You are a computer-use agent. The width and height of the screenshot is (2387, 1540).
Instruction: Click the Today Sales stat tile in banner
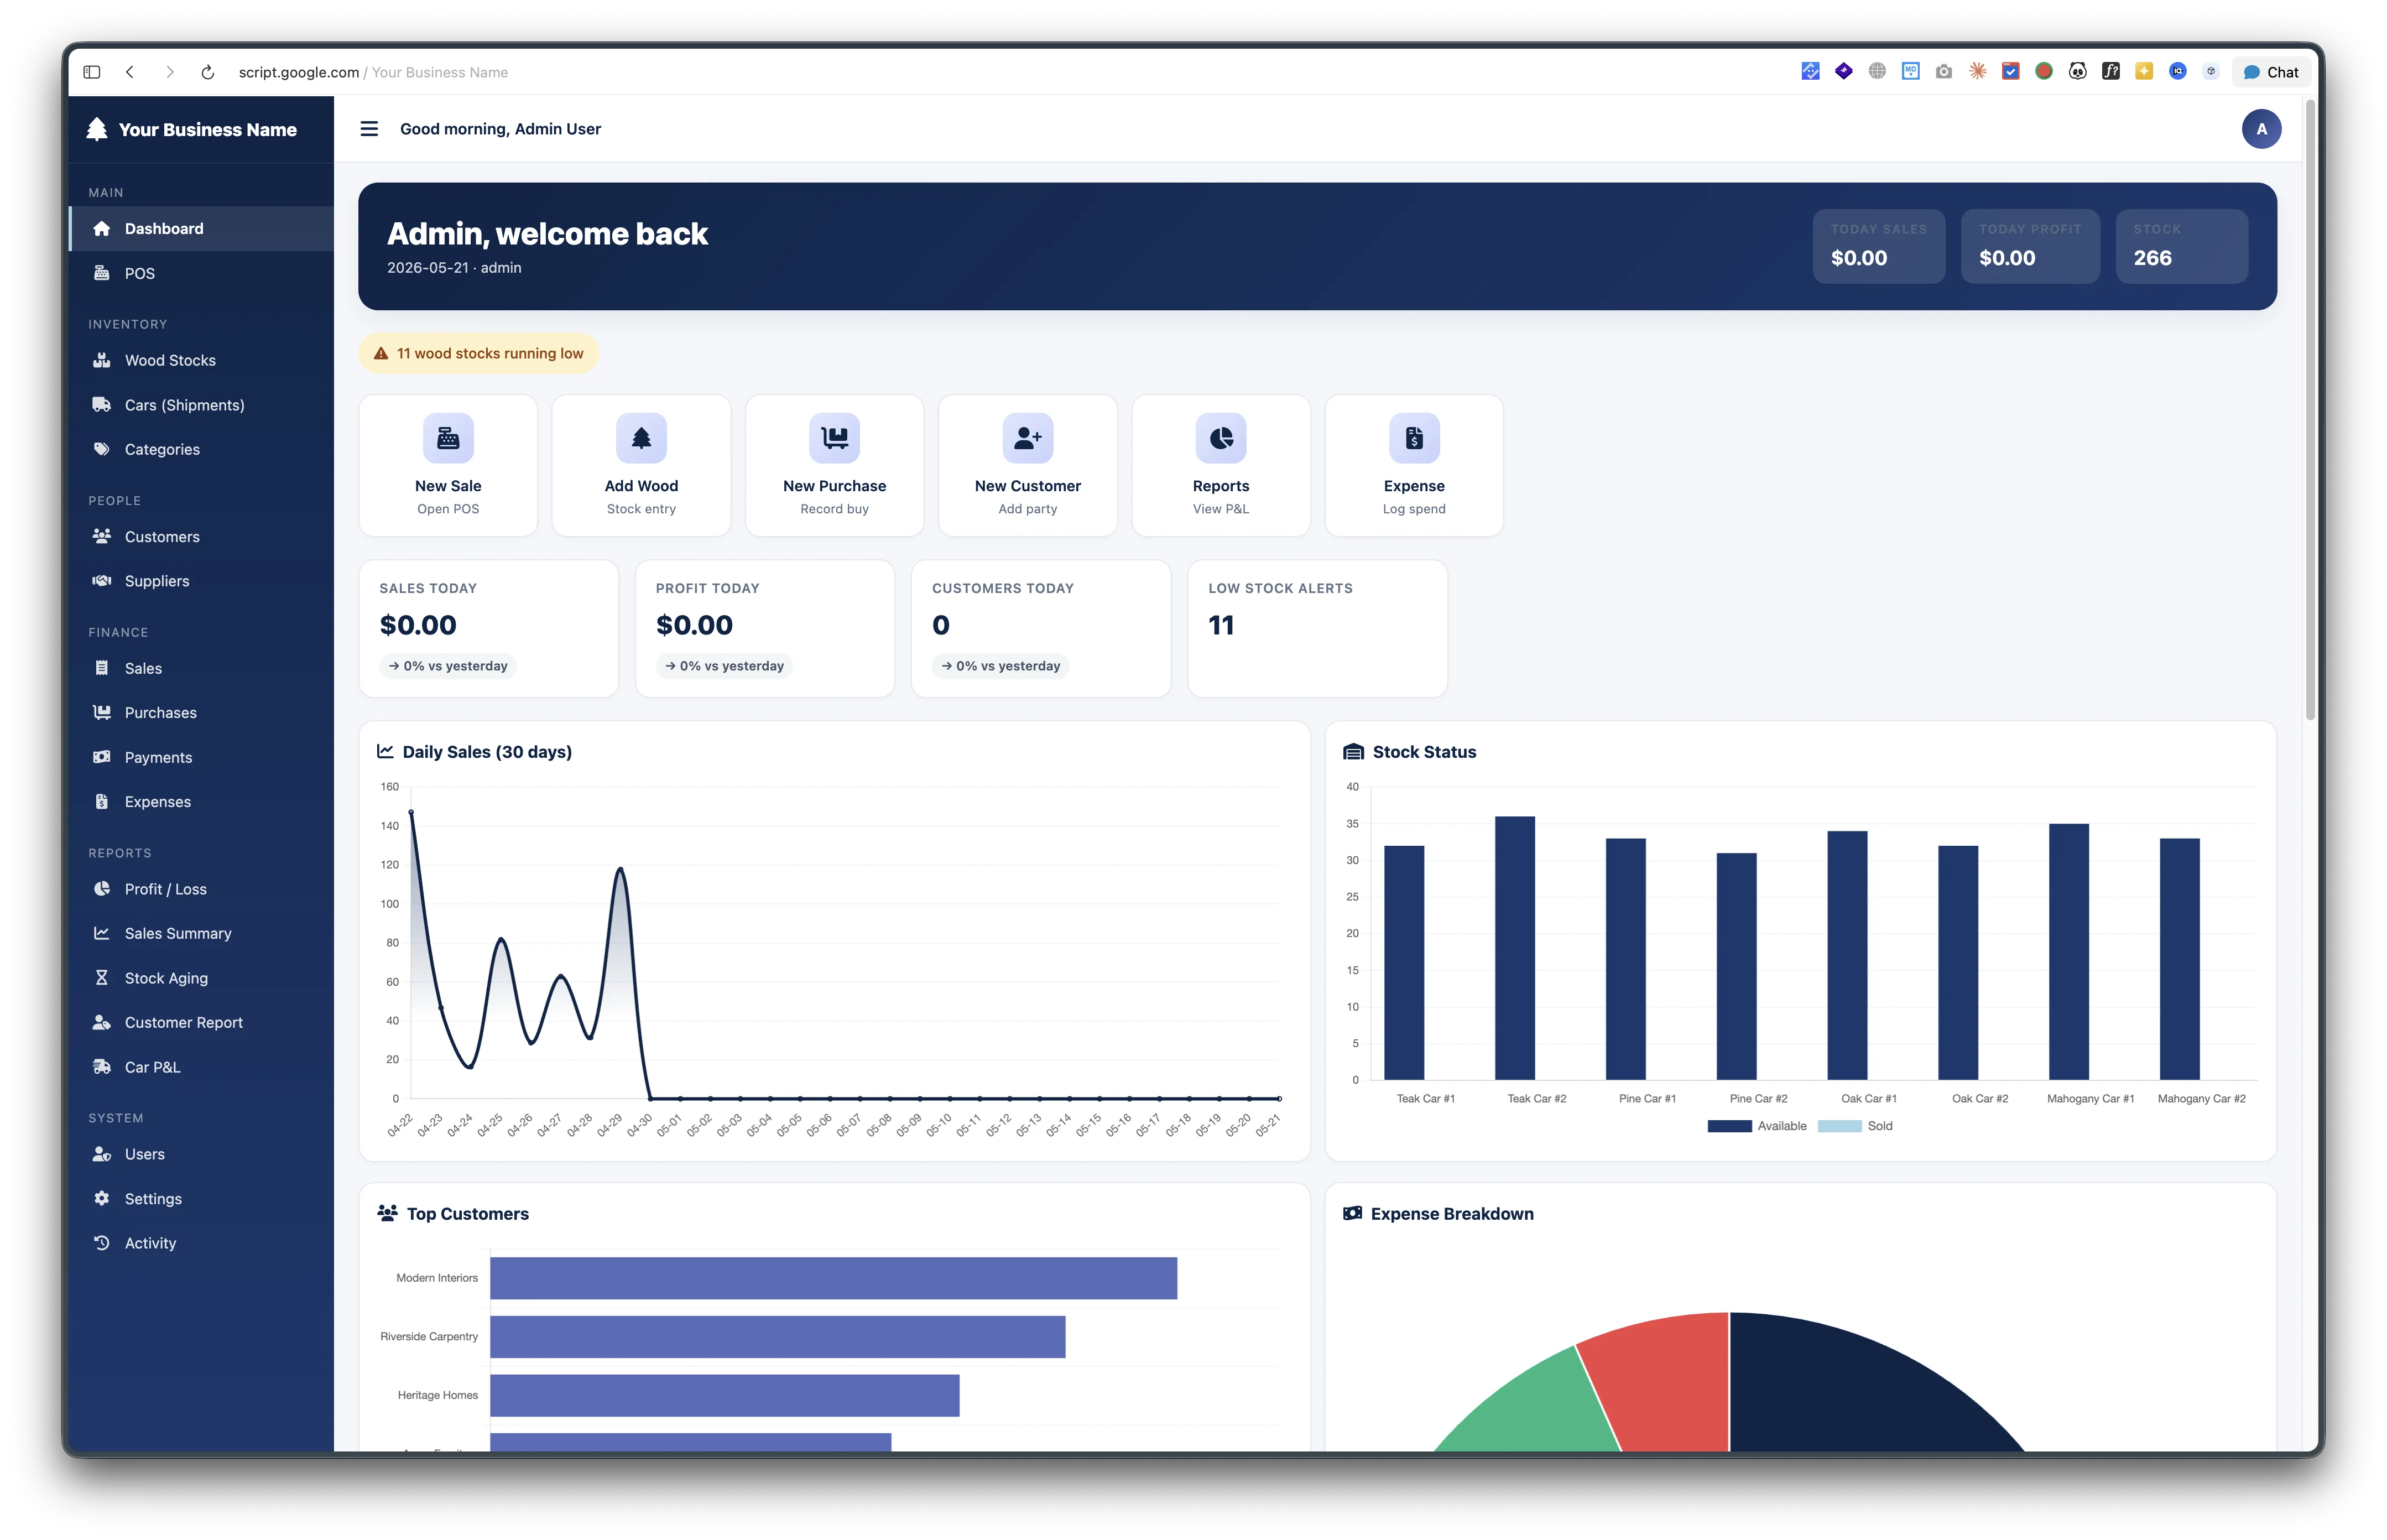(1878, 246)
